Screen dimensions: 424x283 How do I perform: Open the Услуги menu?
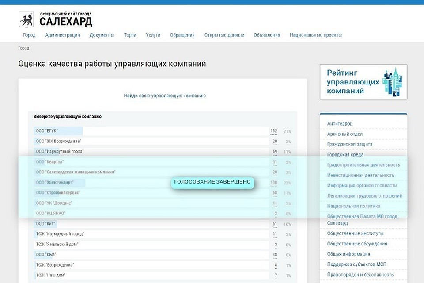point(153,35)
